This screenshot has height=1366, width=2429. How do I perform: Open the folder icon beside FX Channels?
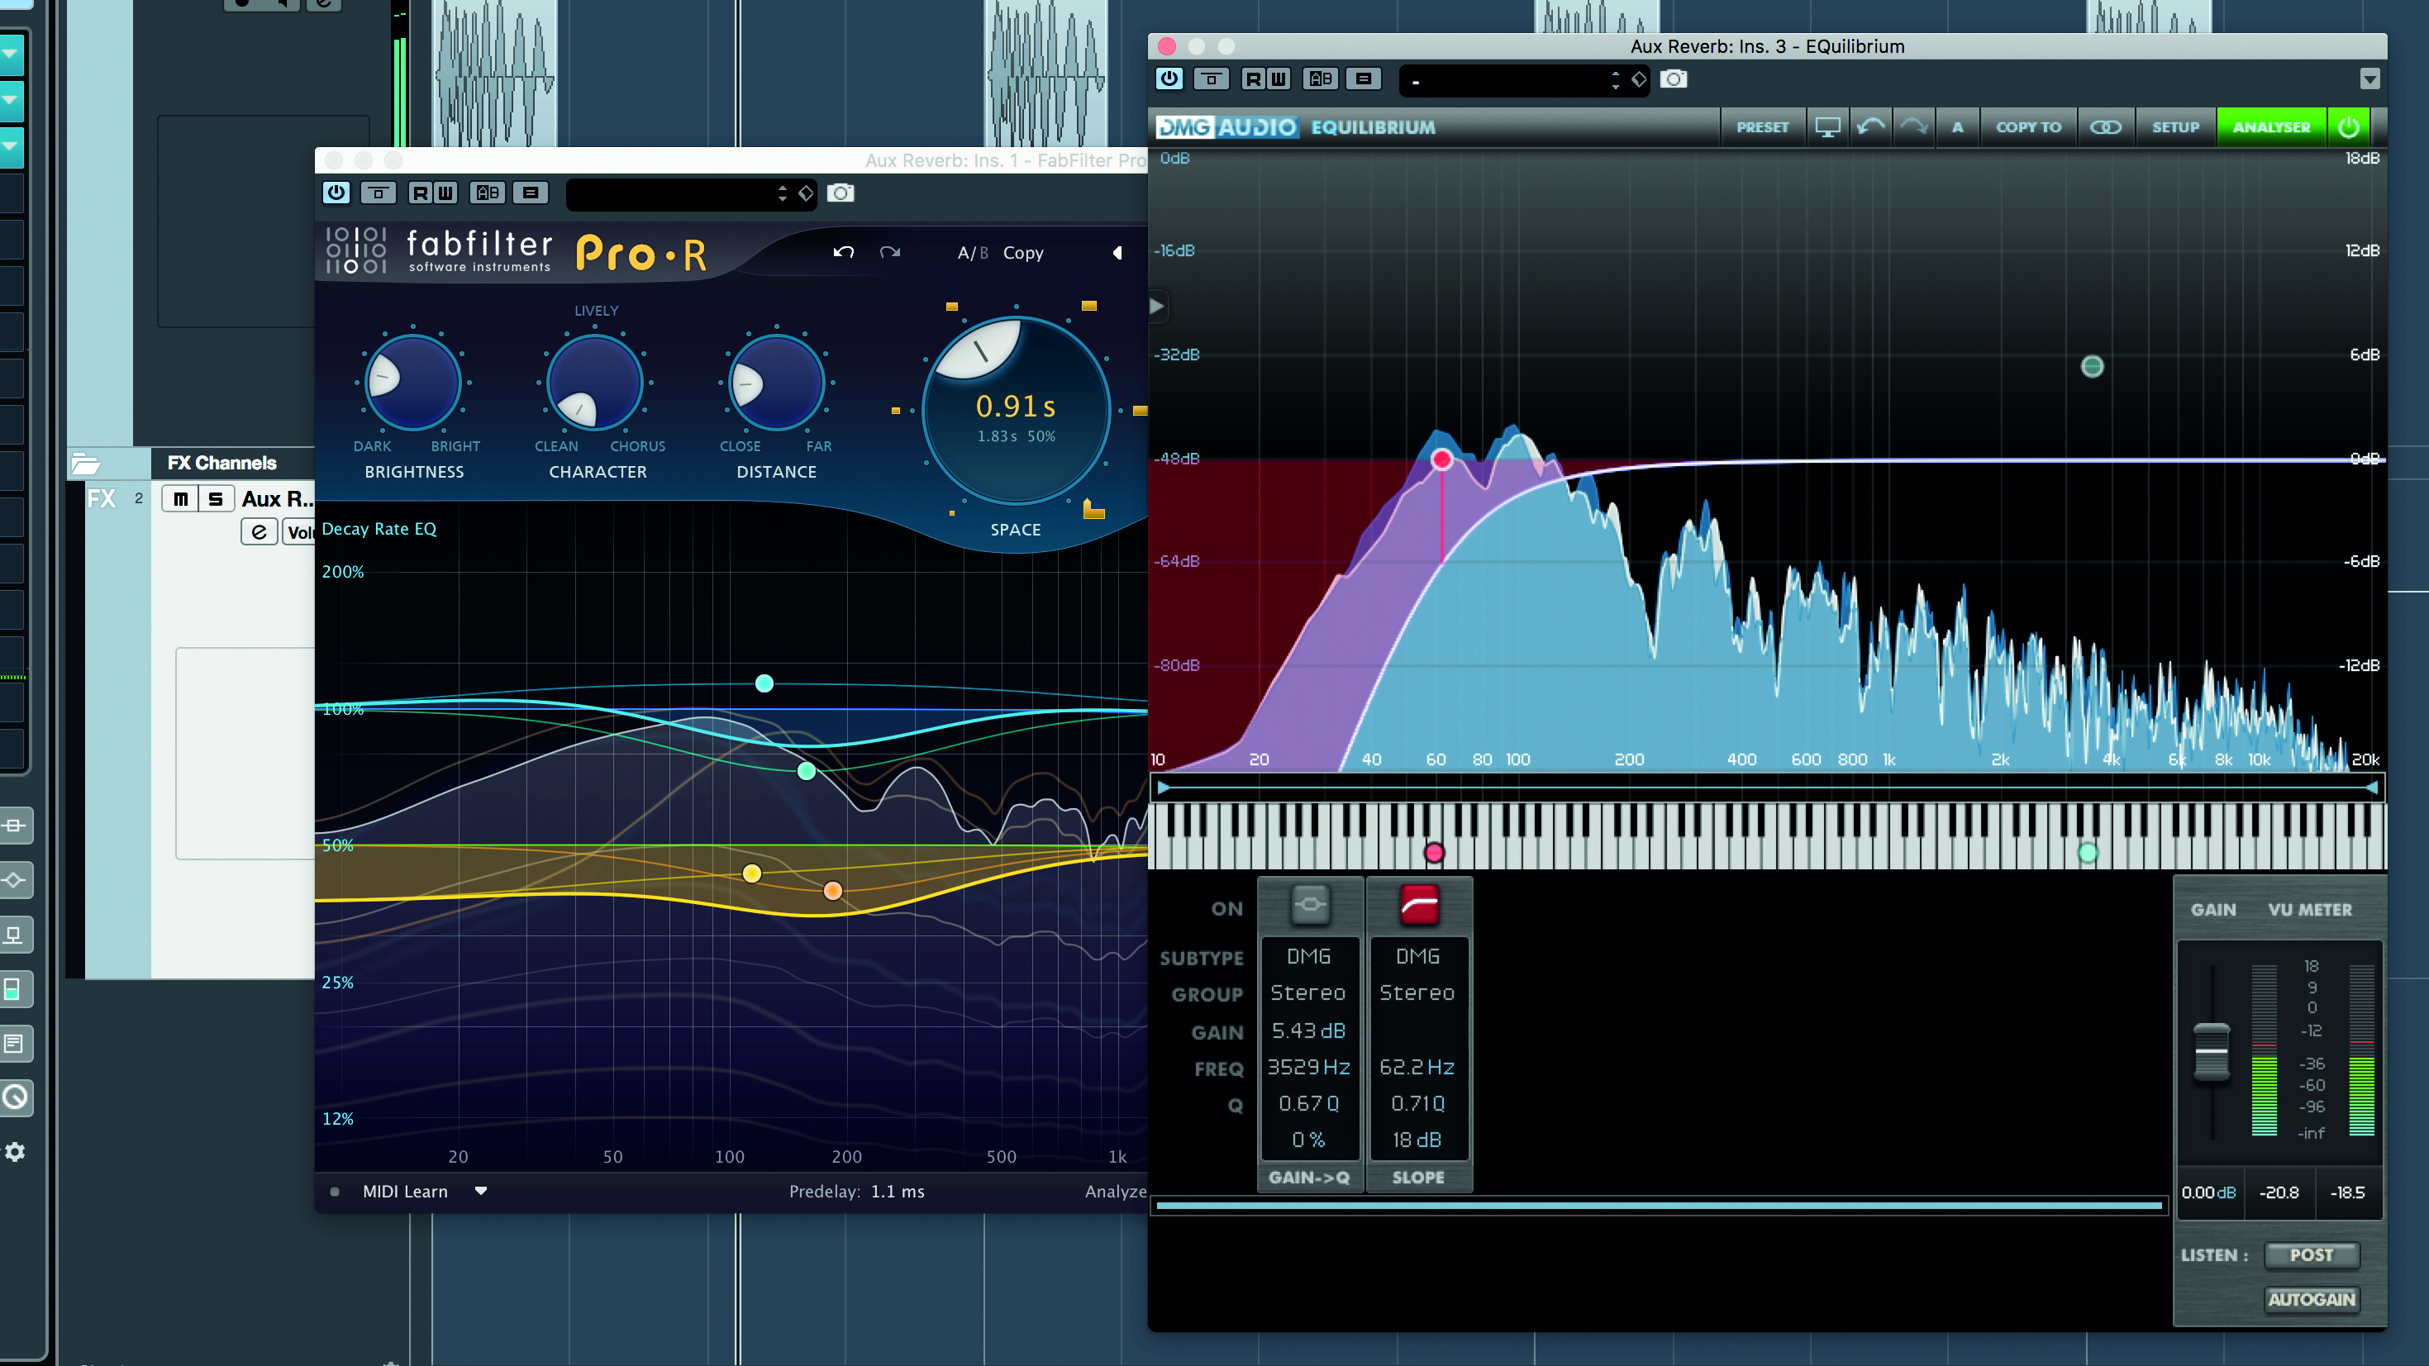[86, 463]
